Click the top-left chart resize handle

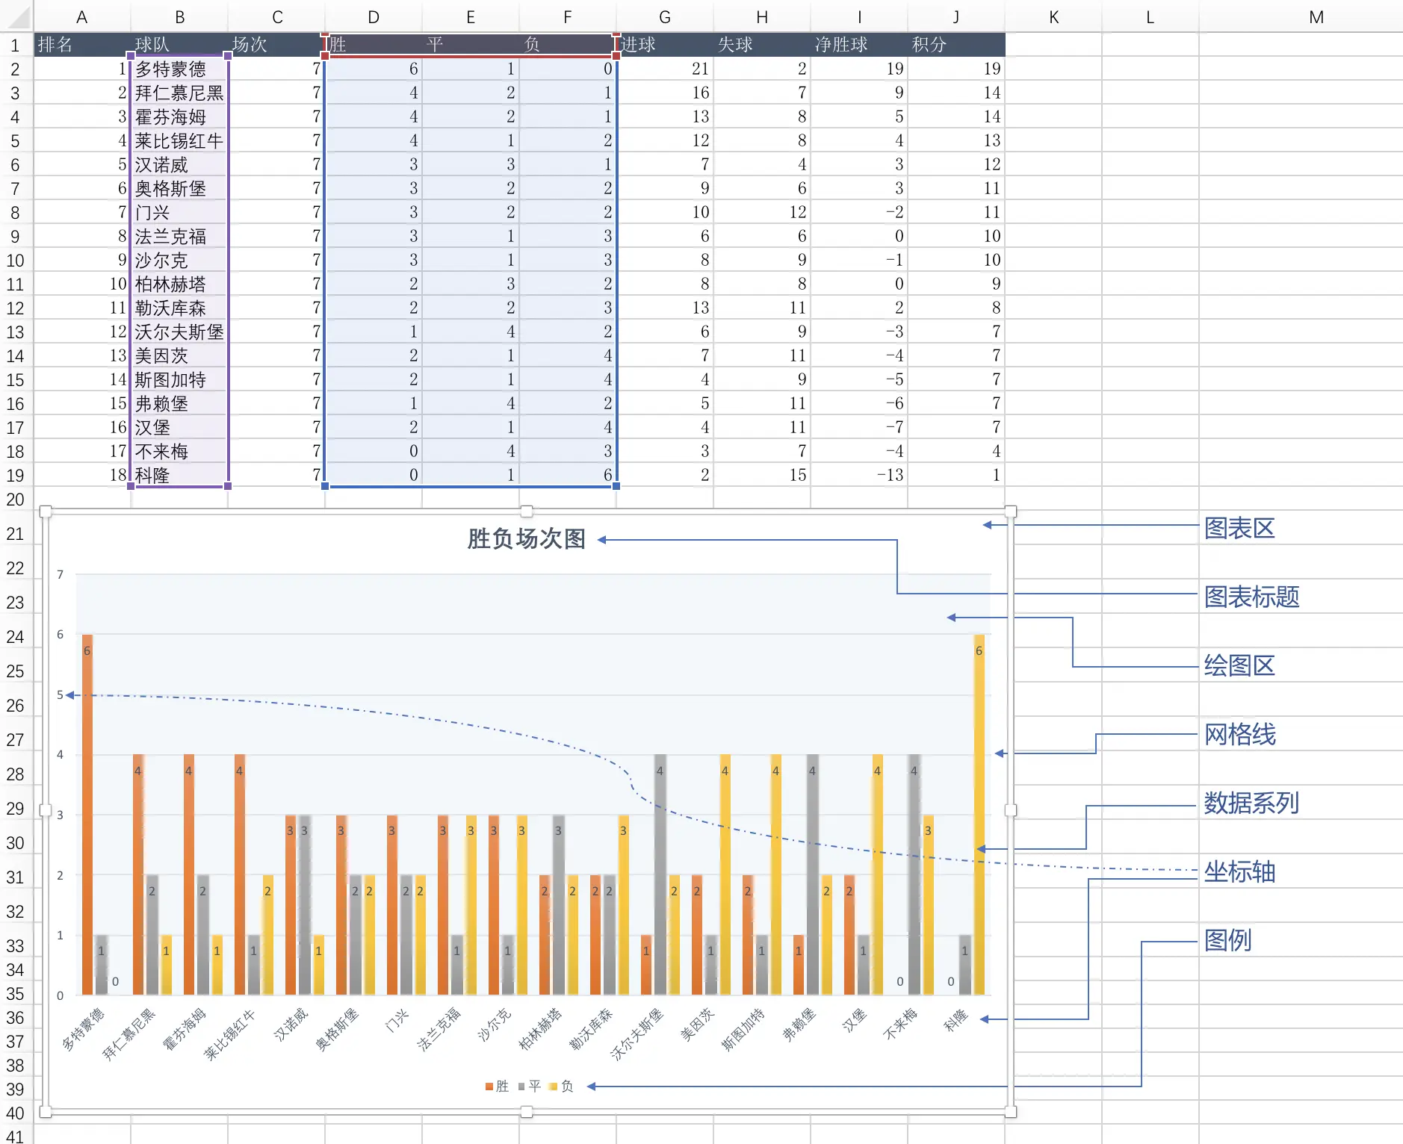coord(46,512)
